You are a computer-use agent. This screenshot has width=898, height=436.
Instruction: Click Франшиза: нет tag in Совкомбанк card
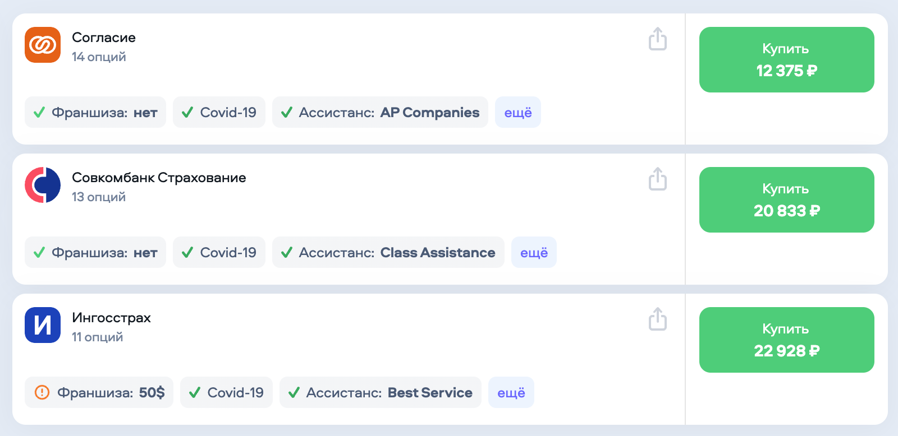[x=95, y=253]
